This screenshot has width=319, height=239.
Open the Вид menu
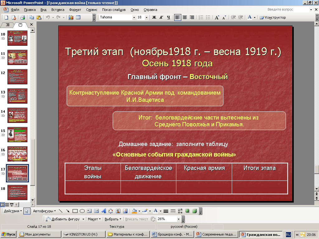pos(43,10)
